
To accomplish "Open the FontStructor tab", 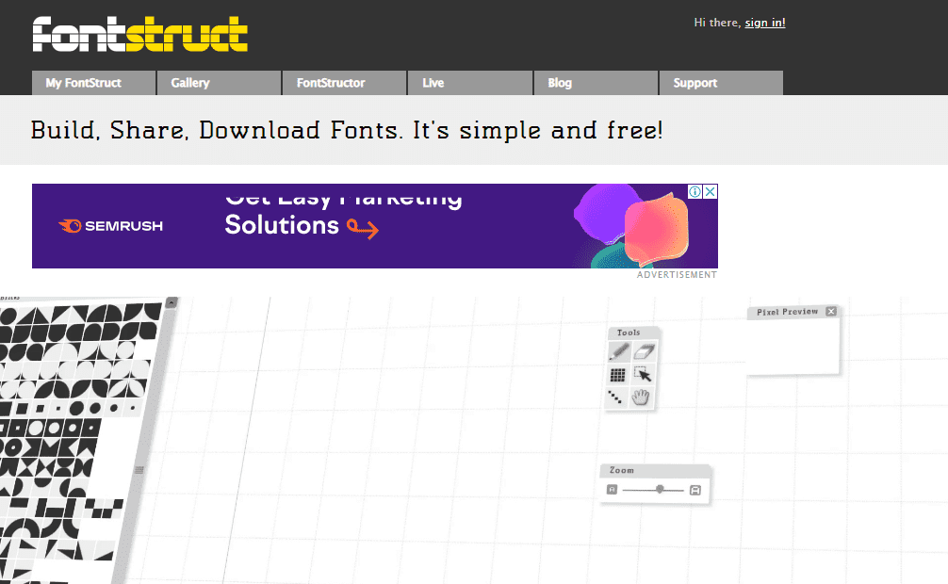I will pos(344,83).
